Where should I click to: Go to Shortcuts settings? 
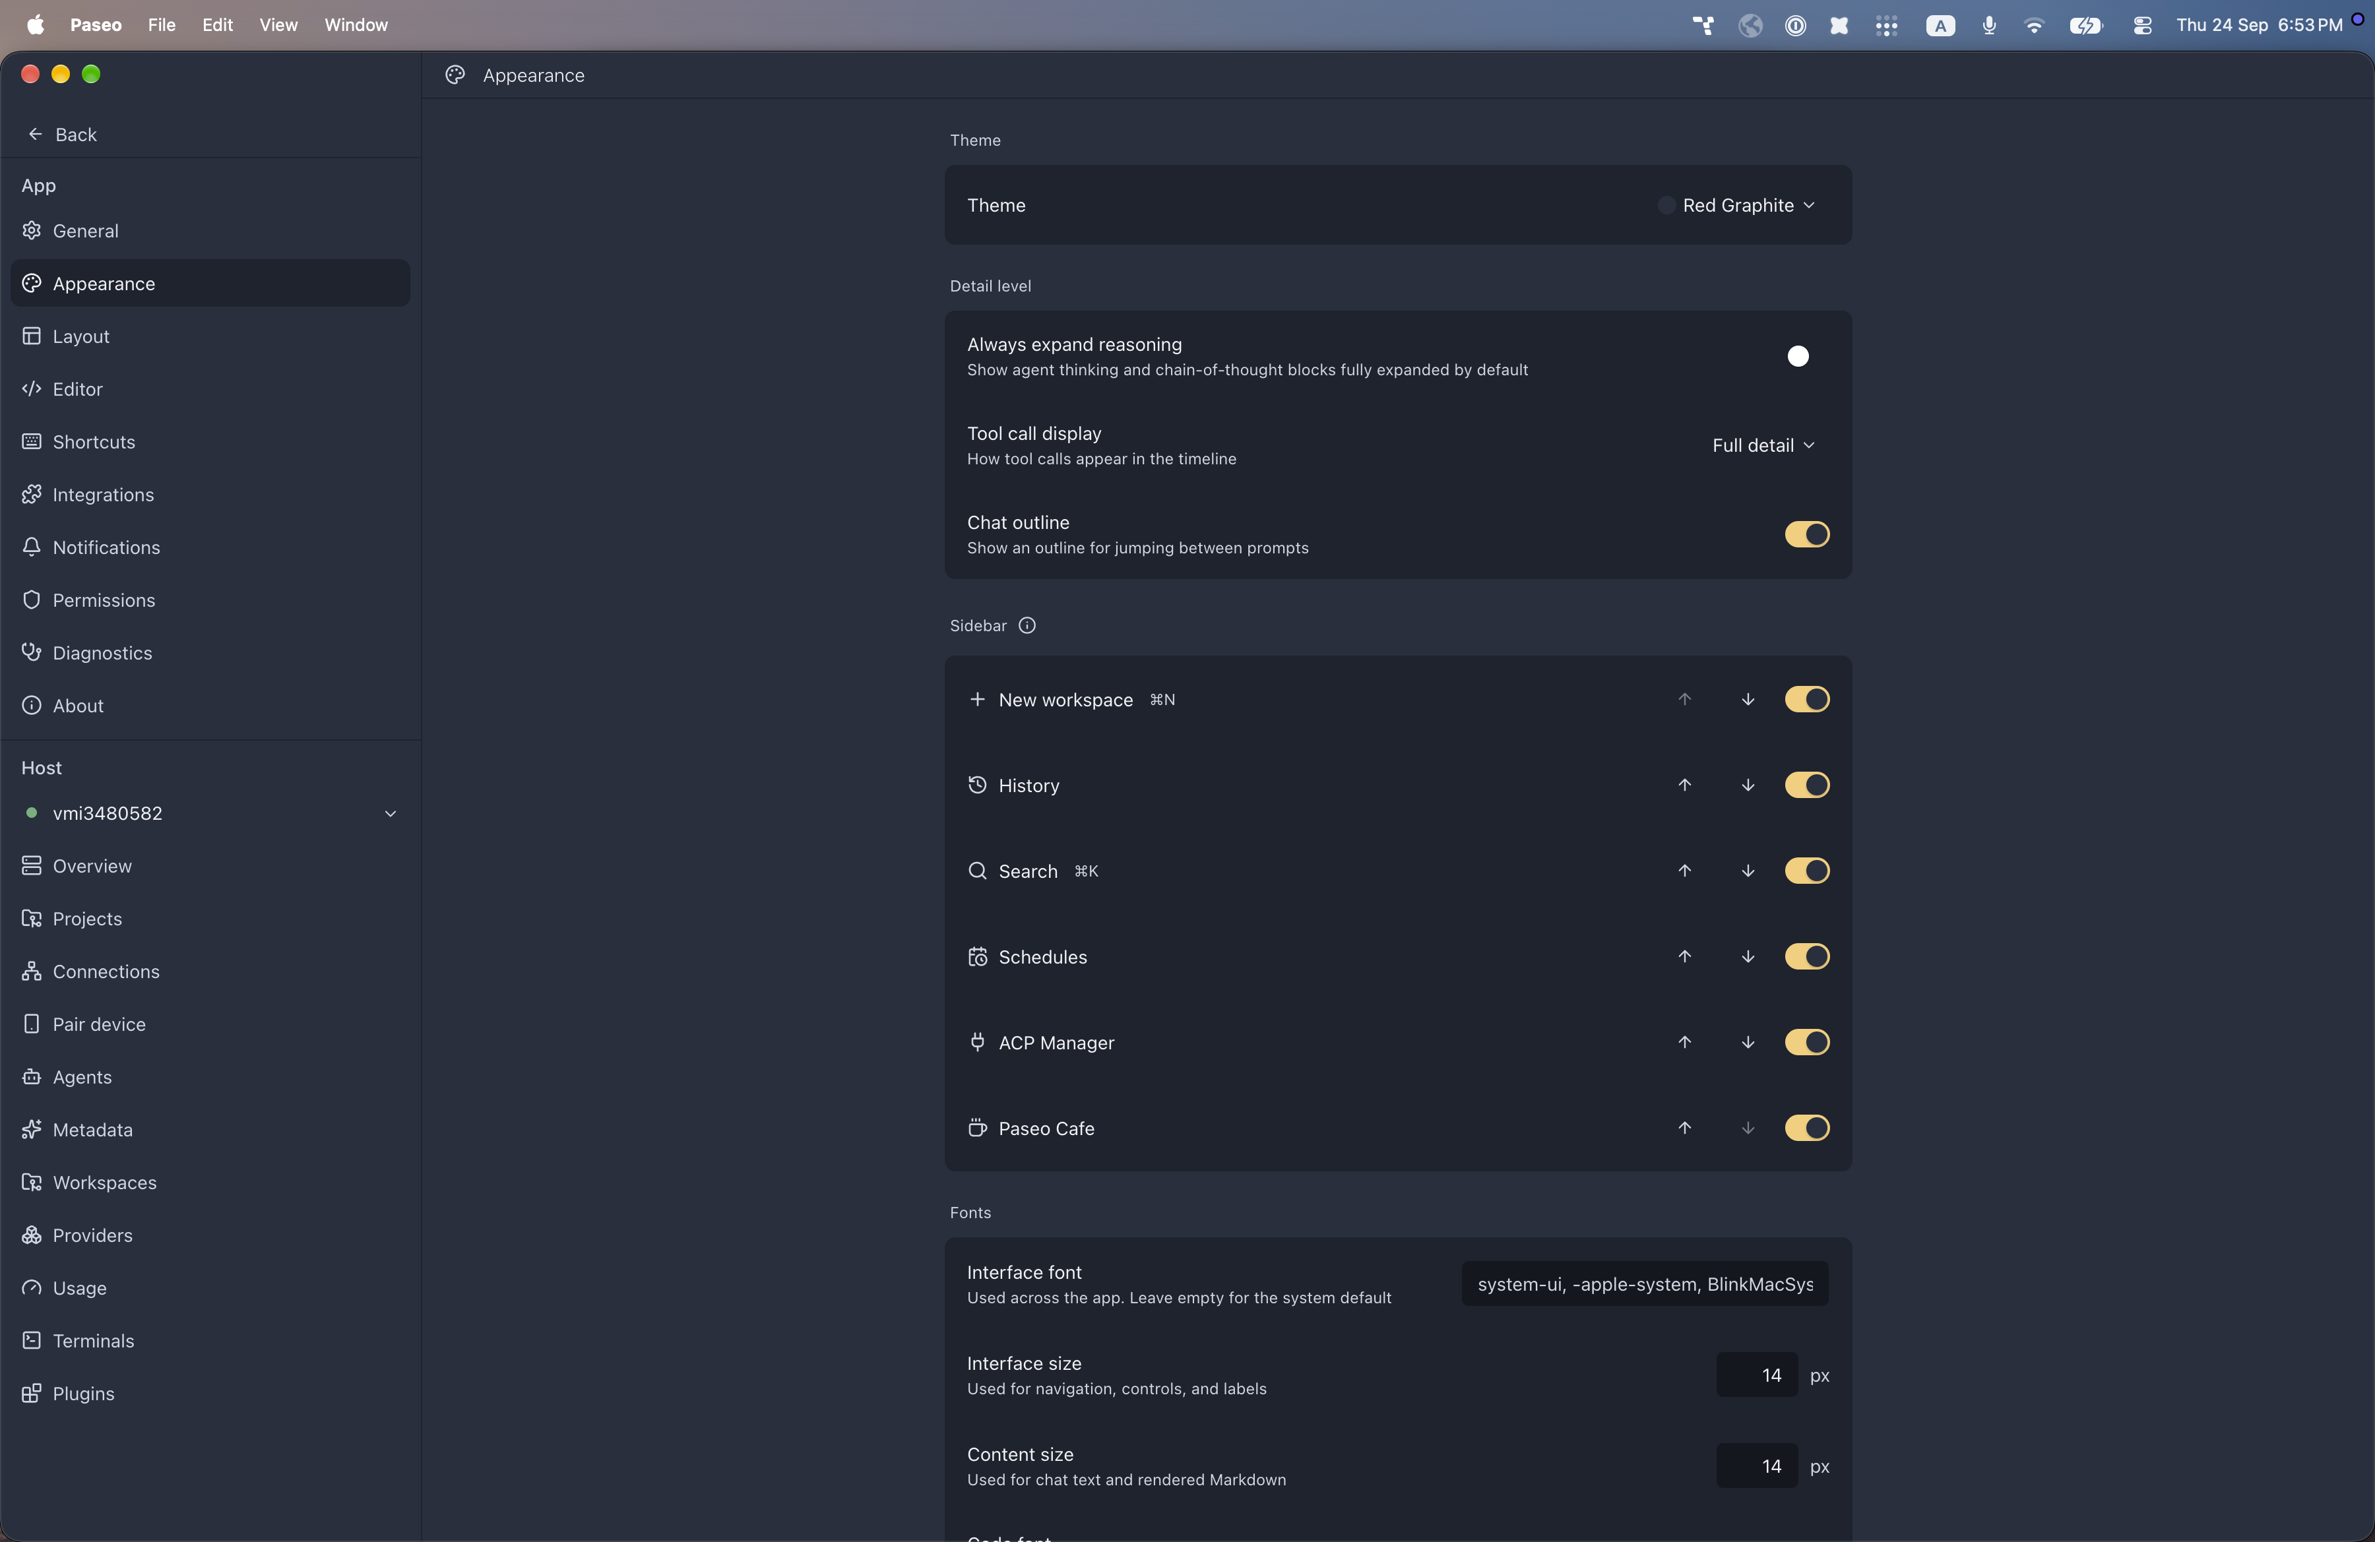tap(210, 442)
